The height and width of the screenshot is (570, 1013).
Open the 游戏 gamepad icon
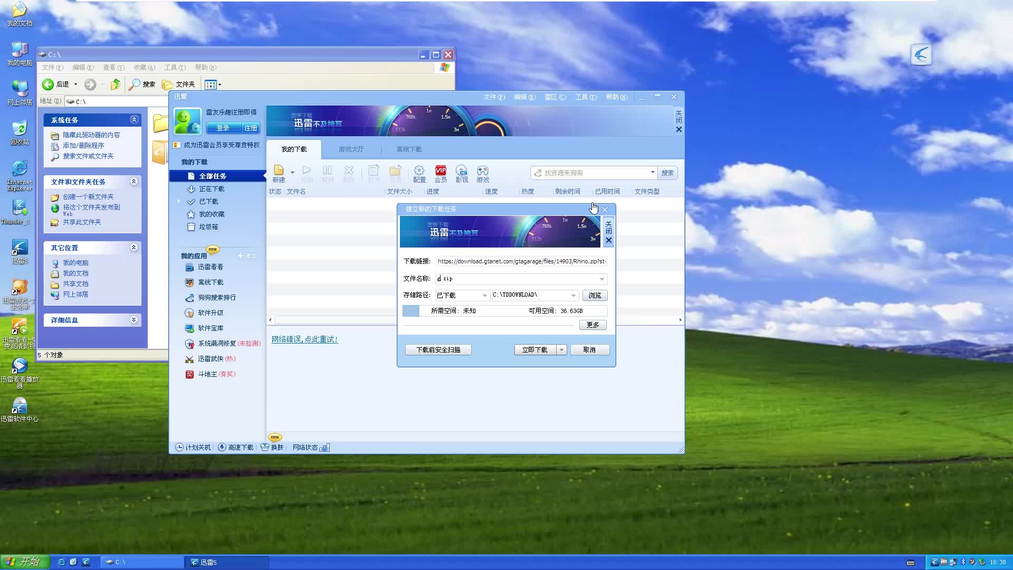pos(483,173)
